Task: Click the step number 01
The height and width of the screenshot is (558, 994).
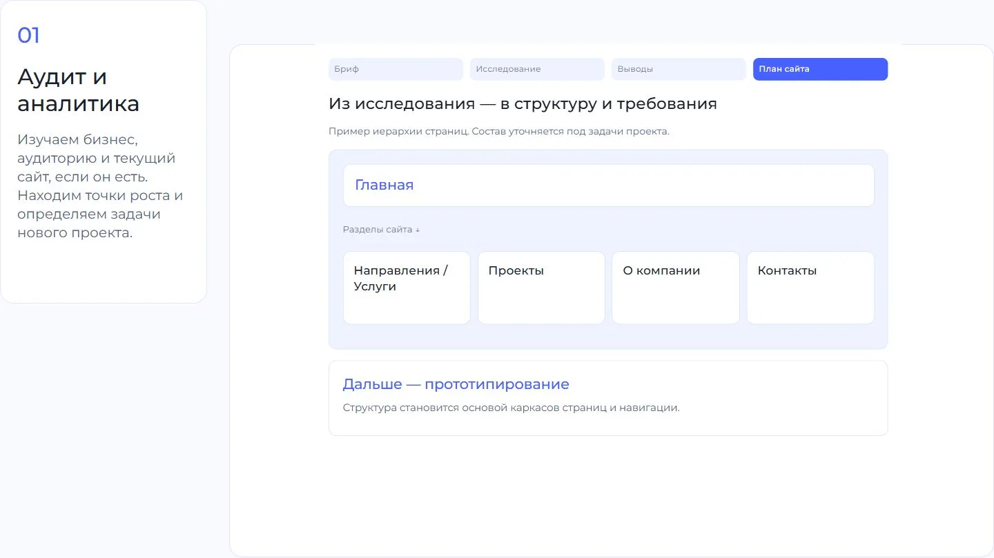Action: 28,36
